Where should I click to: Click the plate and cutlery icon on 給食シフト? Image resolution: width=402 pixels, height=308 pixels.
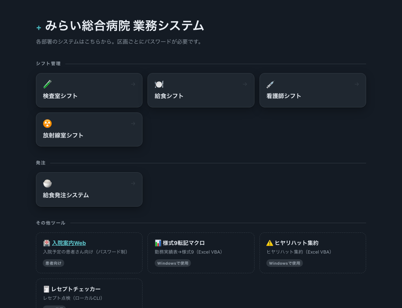click(159, 84)
